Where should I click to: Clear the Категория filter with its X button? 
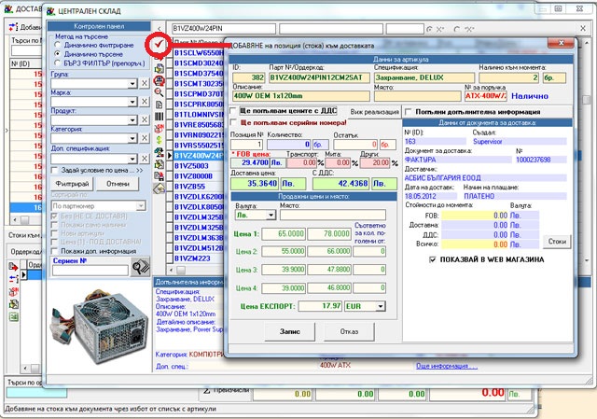click(x=145, y=138)
